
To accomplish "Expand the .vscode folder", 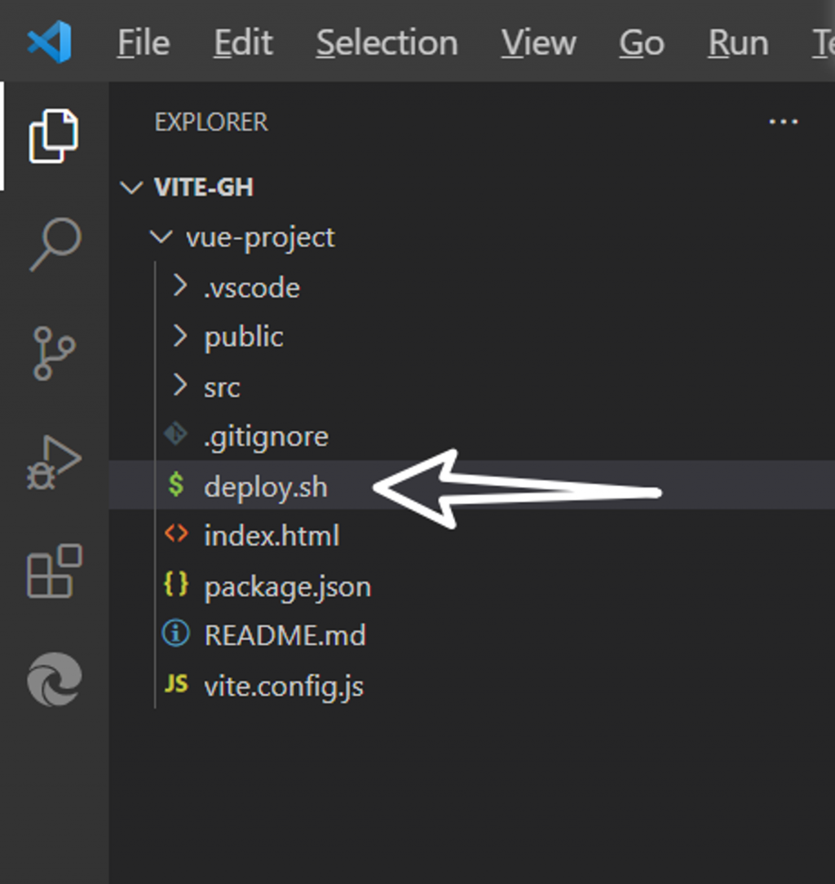I will coord(251,288).
